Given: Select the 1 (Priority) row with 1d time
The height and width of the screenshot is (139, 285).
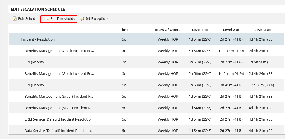Looking at the screenshot, I should click(x=37, y=85).
